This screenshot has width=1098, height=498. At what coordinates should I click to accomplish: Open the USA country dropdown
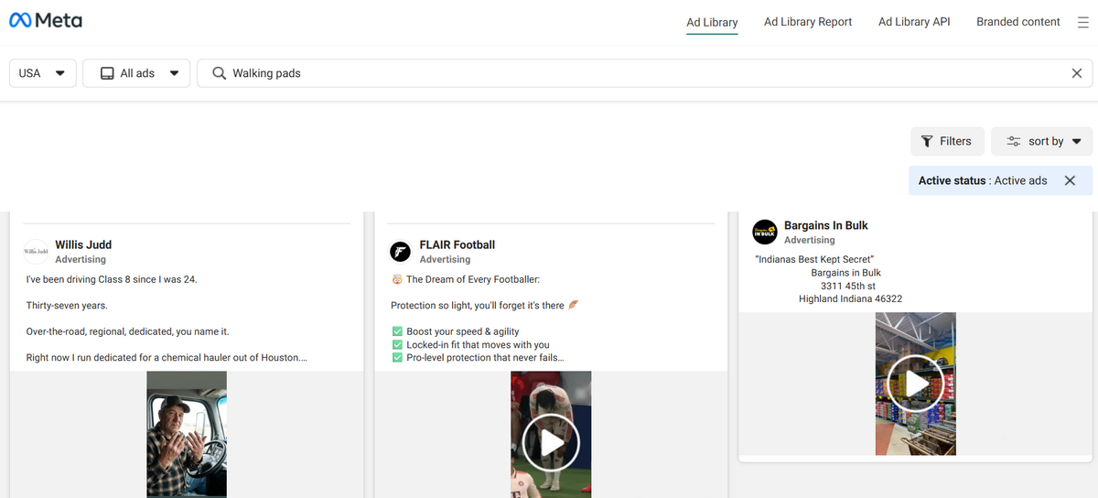[42, 73]
